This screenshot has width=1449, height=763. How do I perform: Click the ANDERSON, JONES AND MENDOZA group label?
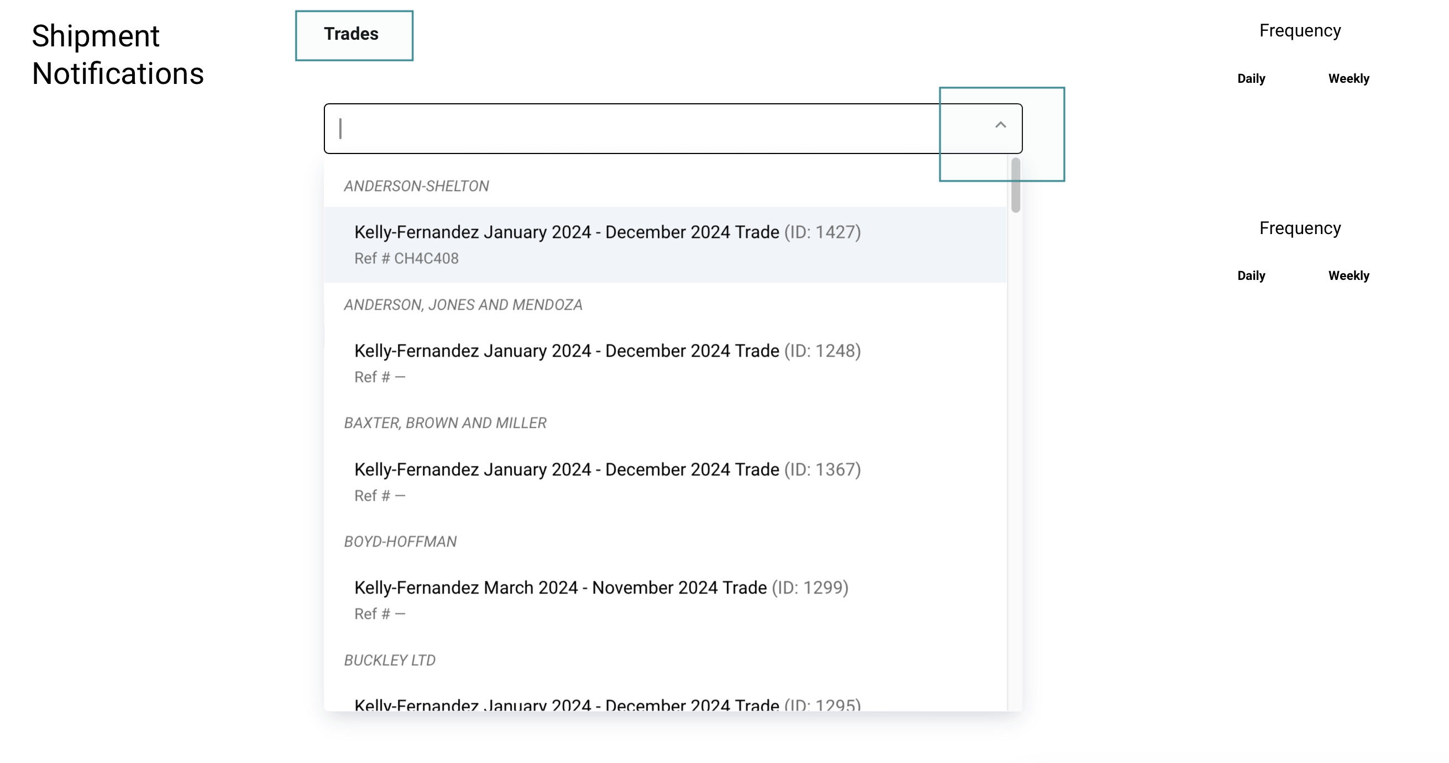tap(463, 305)
